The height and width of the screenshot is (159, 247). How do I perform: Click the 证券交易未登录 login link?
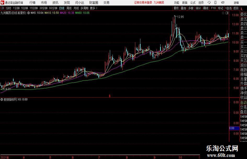pos(143,3)
